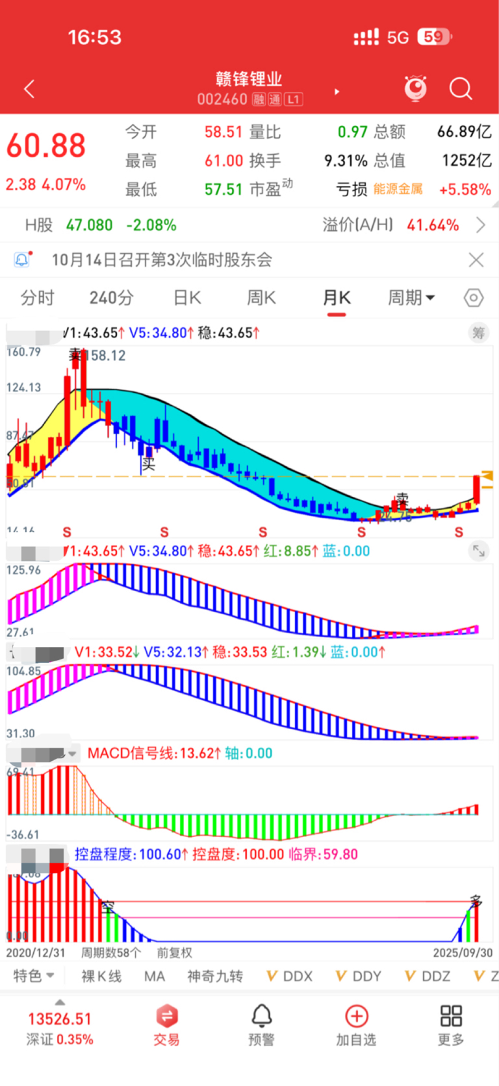
Task: Tap the H股 price 47.080
Action: pos(89,225)
